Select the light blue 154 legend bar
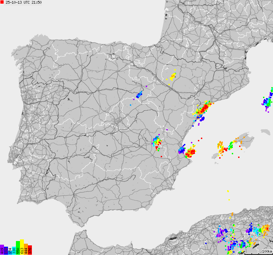 click(x=10, y=251)
